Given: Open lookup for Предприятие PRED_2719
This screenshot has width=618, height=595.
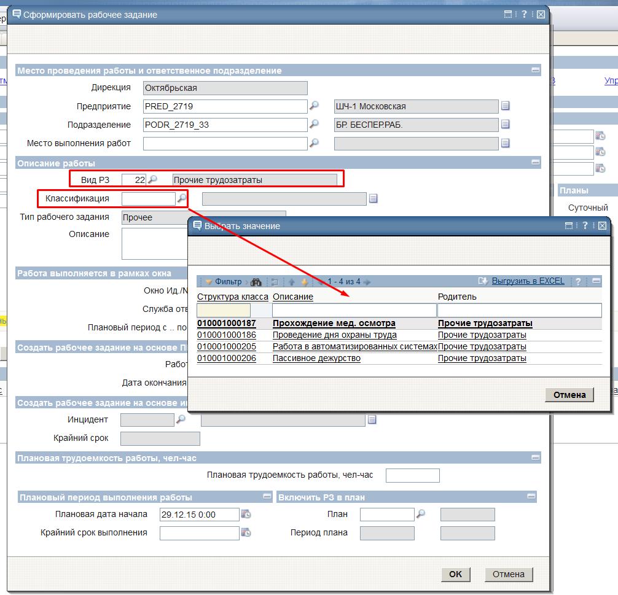Looking at the screenshot, I should [x=314, y=106].
